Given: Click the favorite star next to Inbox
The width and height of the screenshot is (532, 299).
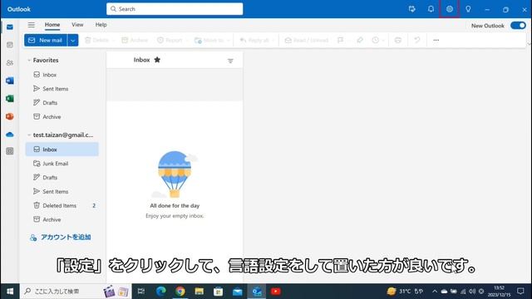Looking at the screenshot, I should (x=157, y=60).
